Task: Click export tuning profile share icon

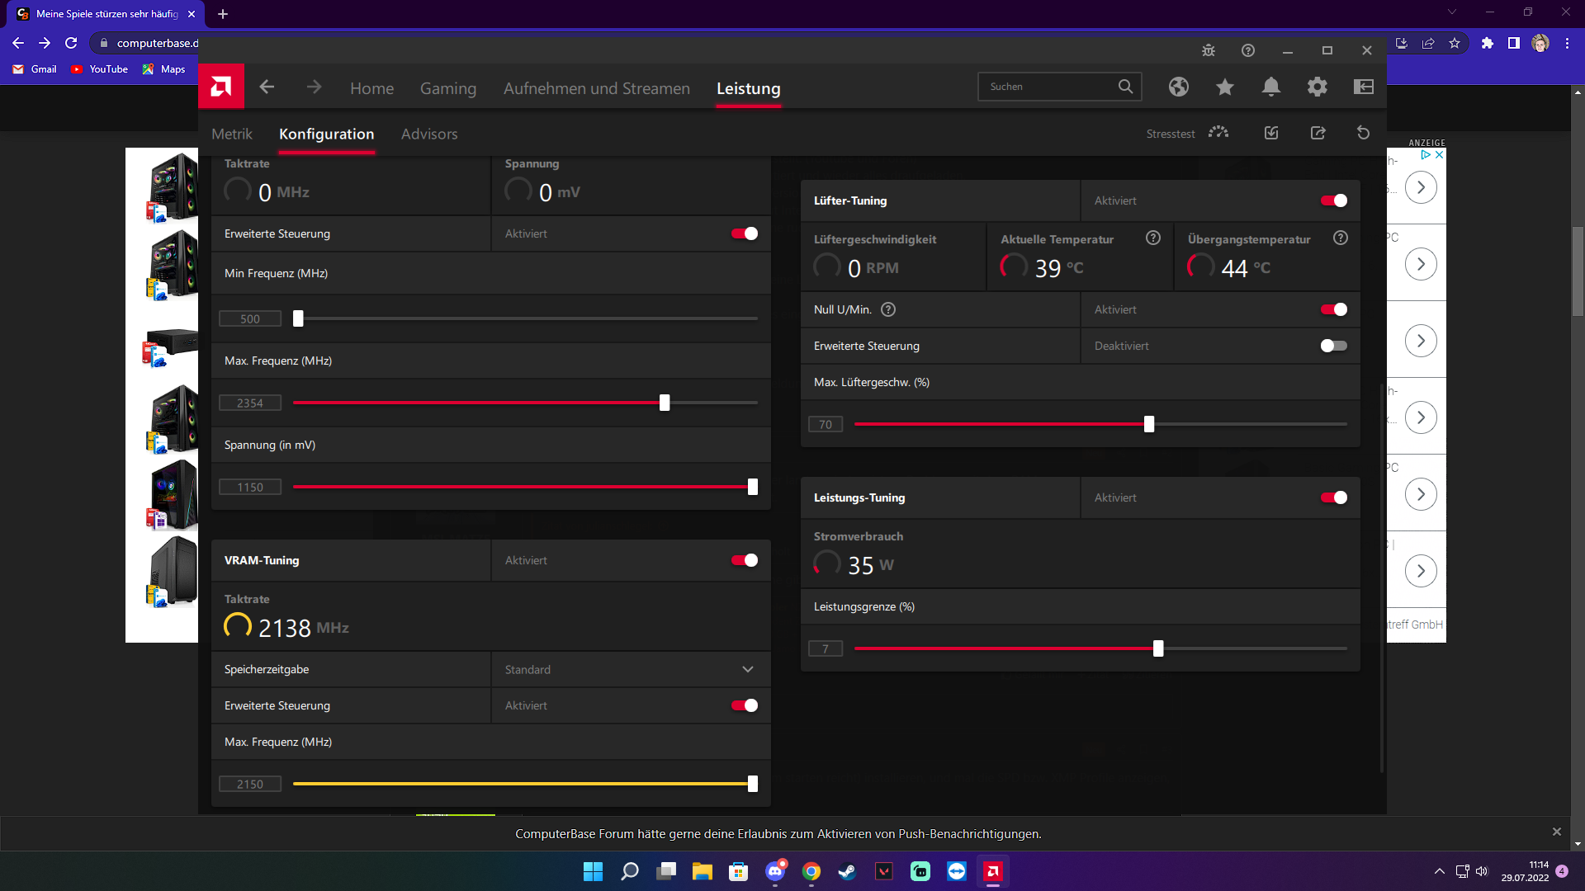Action: [x=1318, y=133]
